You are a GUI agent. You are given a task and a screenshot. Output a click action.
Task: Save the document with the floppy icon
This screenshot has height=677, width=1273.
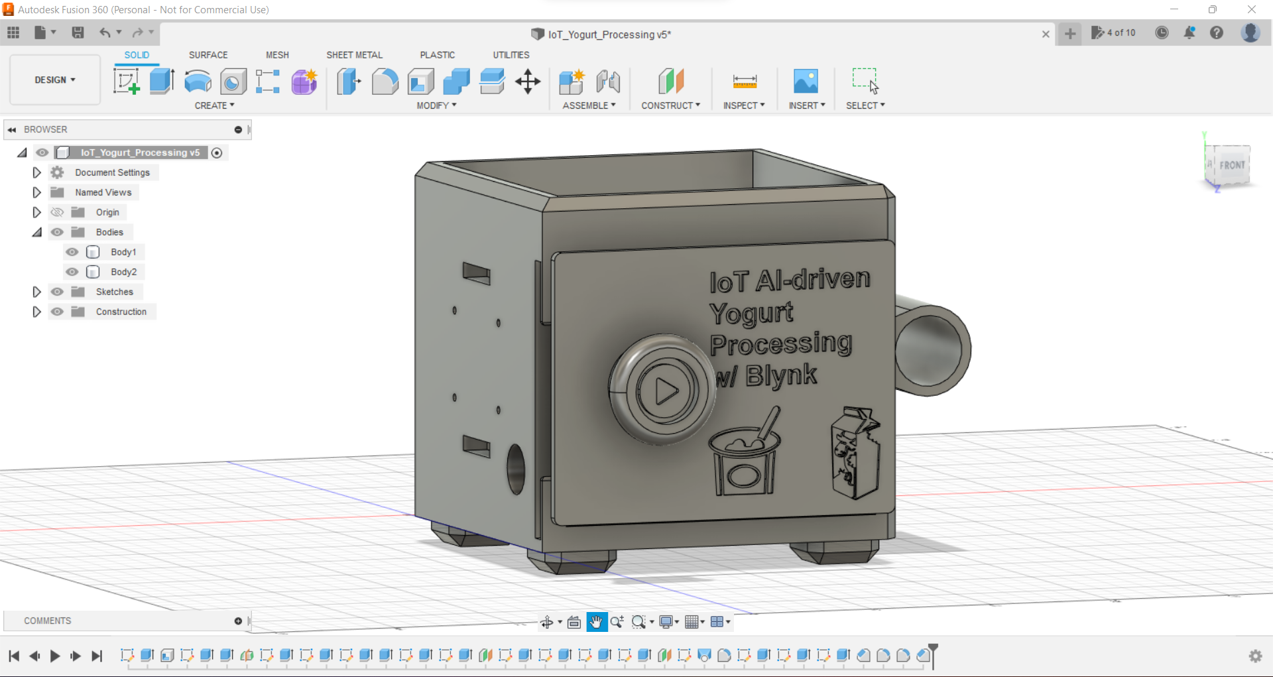point(78,32)
